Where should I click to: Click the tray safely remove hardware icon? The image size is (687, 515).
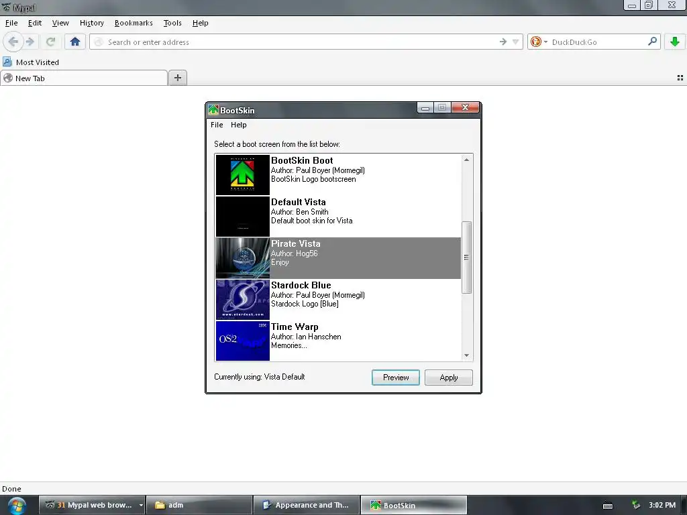pos(636,505)
